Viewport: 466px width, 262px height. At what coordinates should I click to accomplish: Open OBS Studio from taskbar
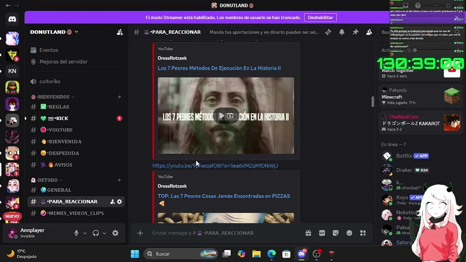317,254
